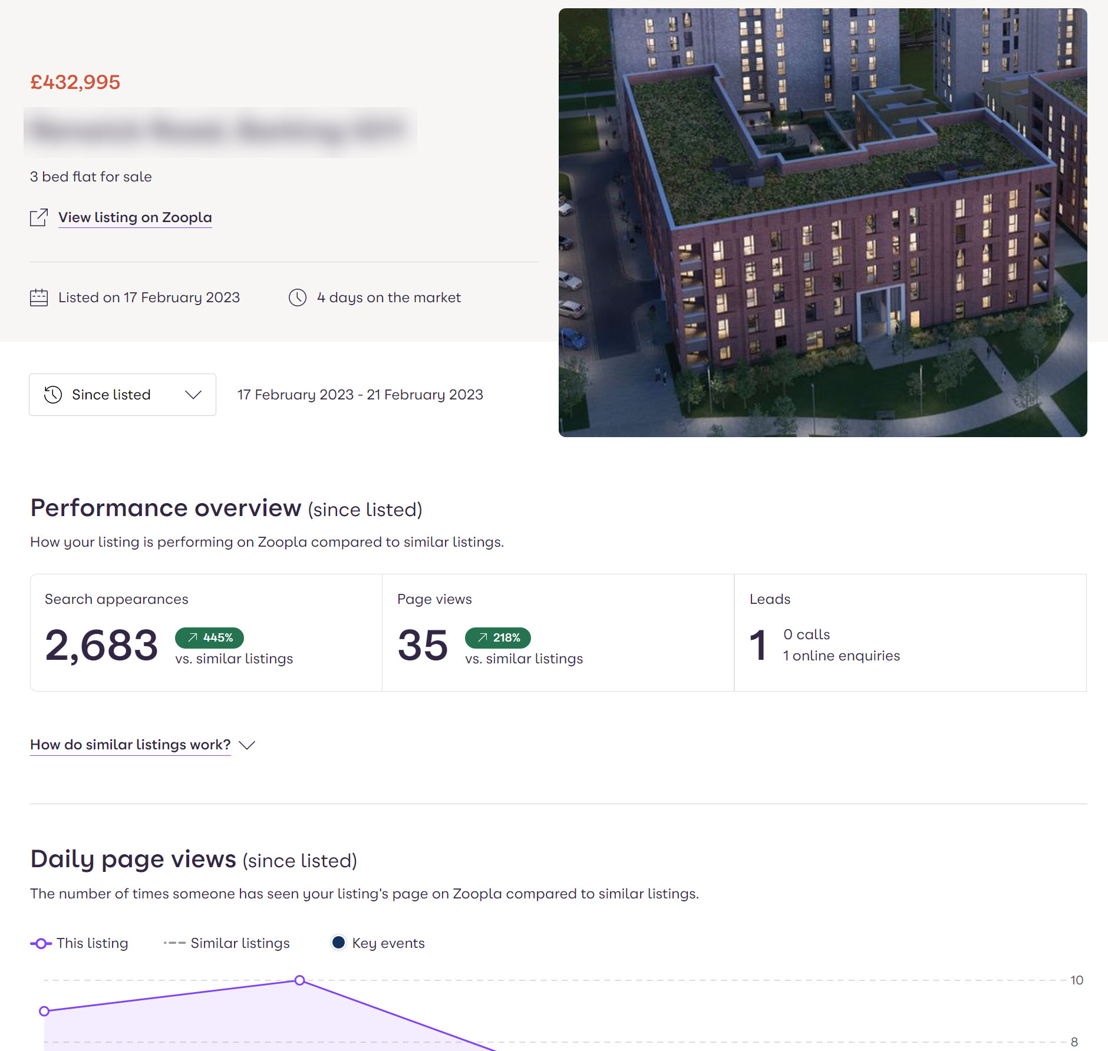Click 4 days on the market text
Viewport: 1108px width, 1051px height.
click(389, 298)
